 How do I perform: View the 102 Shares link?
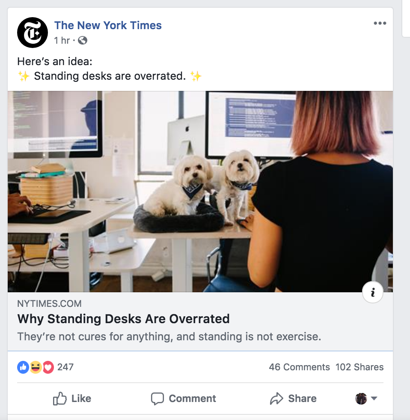point(359,367)
